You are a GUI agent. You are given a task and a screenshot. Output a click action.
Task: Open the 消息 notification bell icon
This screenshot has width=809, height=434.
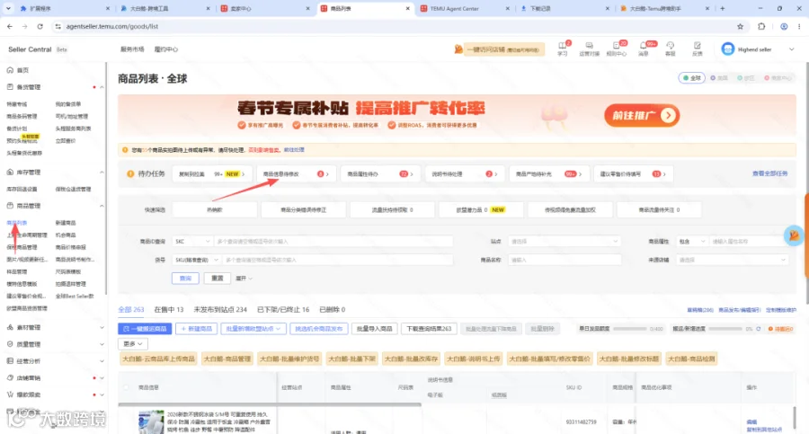tap(643, 46)
